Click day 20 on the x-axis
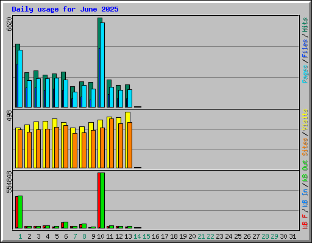 pyautogui.click(x=192, y=236)
